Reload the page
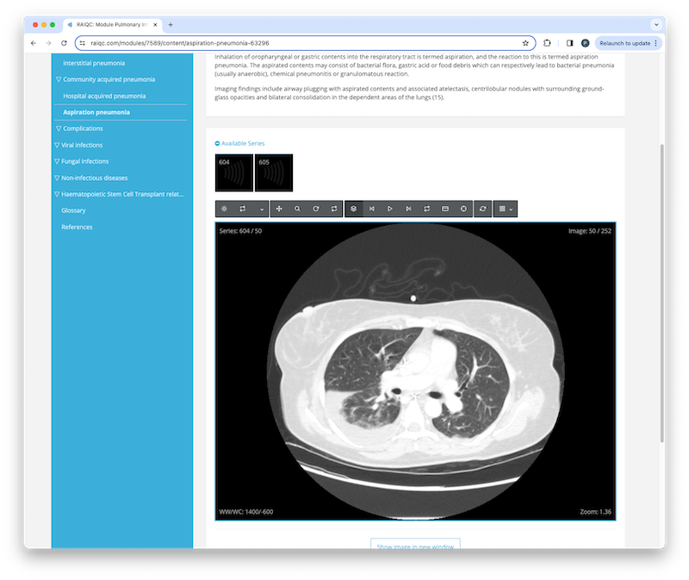689x580 pixels. click(64, 43)
